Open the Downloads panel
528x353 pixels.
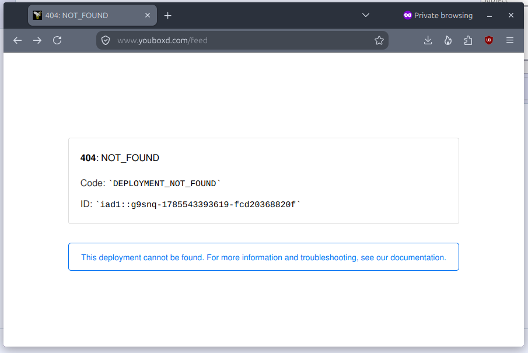point(428,40)
